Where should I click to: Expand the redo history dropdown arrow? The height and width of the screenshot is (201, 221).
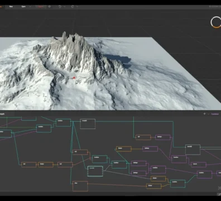pyautogui.click(x=77, y=7)
